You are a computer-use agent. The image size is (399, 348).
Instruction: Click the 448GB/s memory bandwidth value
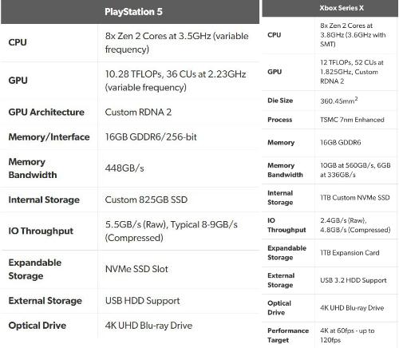coord(124,168)
